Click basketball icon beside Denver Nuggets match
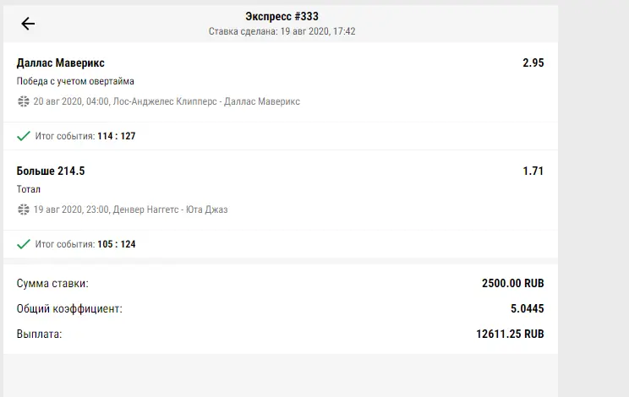 click(x=24, y=209)
